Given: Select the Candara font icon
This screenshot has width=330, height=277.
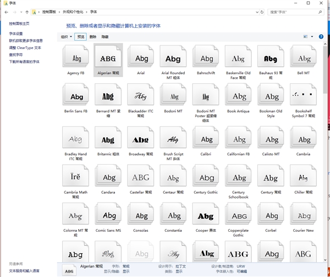Looking at the screenshot, I should [x=108, y=176].
